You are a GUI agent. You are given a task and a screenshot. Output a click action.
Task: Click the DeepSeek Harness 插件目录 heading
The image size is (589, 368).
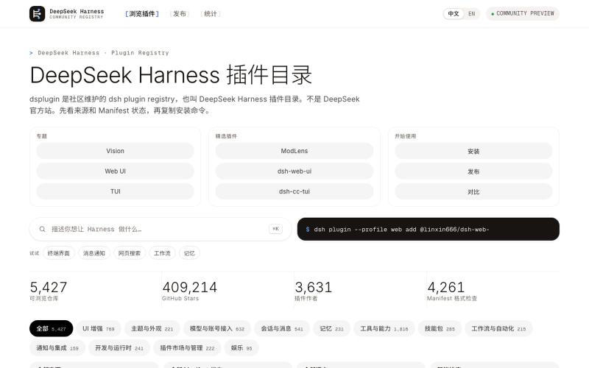click(171, 75)
